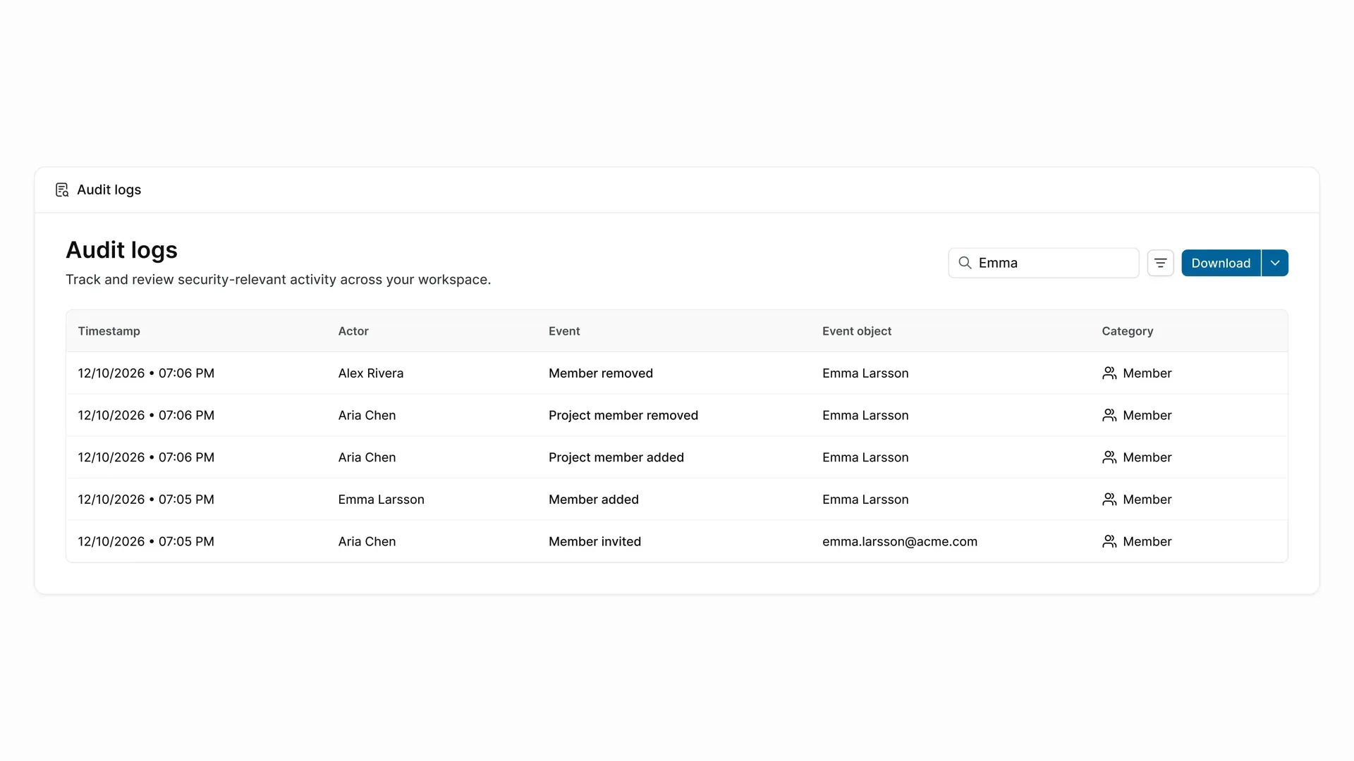This screenshot has width=1354, height=761.
Task: Click the Timestamp column header
Action: tap(109, 331)
